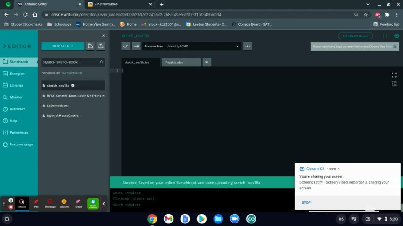Toggle fullscreen editor icon
The height and width of the screenshot is (226, 403).
pos(394,75)
